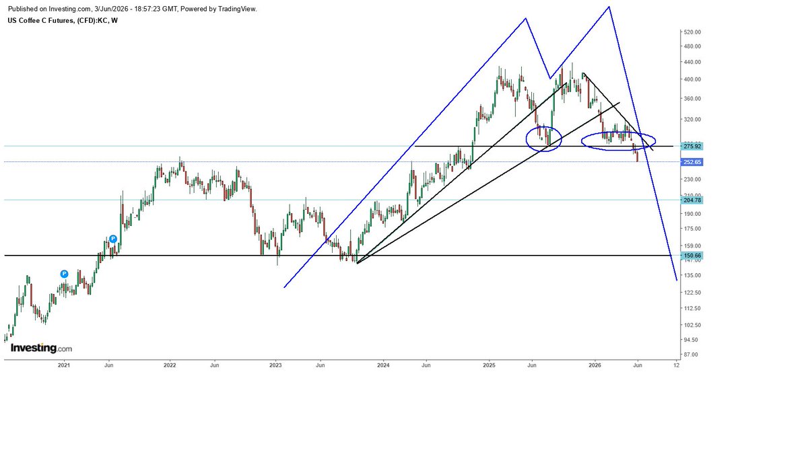Click the 2023 label on time axis
This screenshot has width=808, height=454.
pos(275,366)
